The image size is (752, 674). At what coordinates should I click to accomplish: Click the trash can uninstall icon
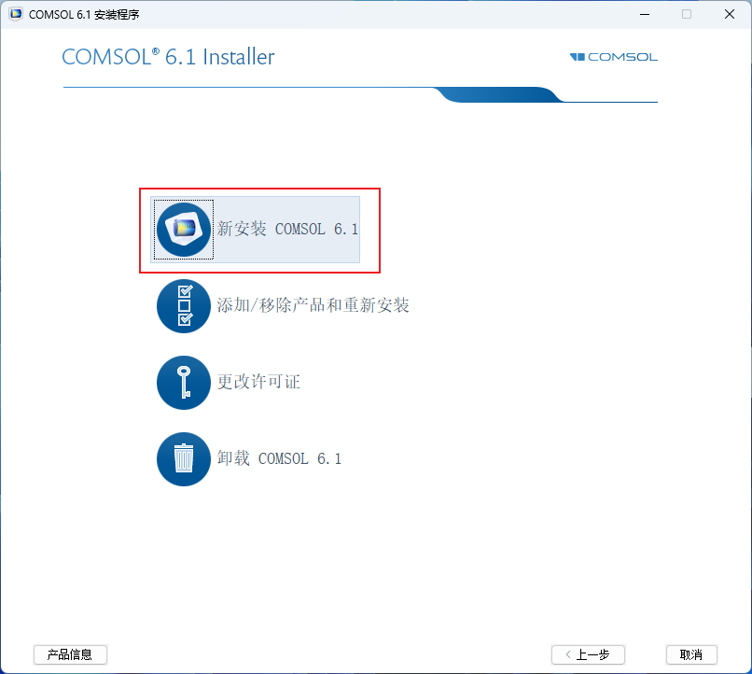click(x=184, y=459)
